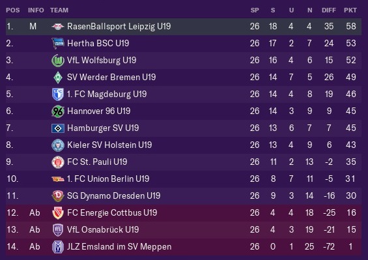The width and height of the screenshot is (368, 260).
Task: Open JLZ Emsland im SV Meppen link
Action: 119,246
